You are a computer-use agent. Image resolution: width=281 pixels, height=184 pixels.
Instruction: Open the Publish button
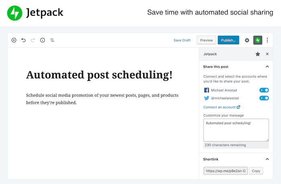tap(228, 40)
